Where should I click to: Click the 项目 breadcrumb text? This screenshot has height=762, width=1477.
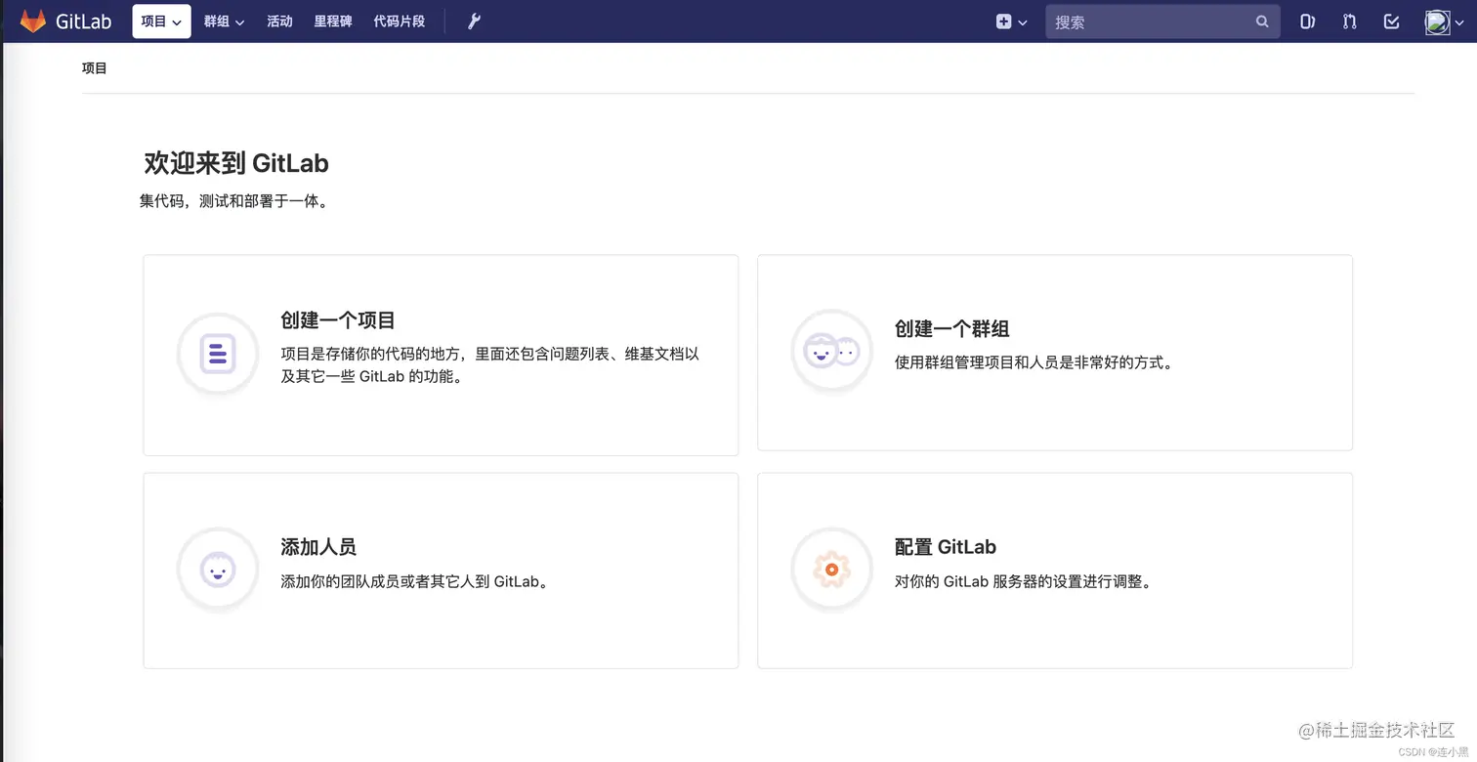tap(95, 68)
